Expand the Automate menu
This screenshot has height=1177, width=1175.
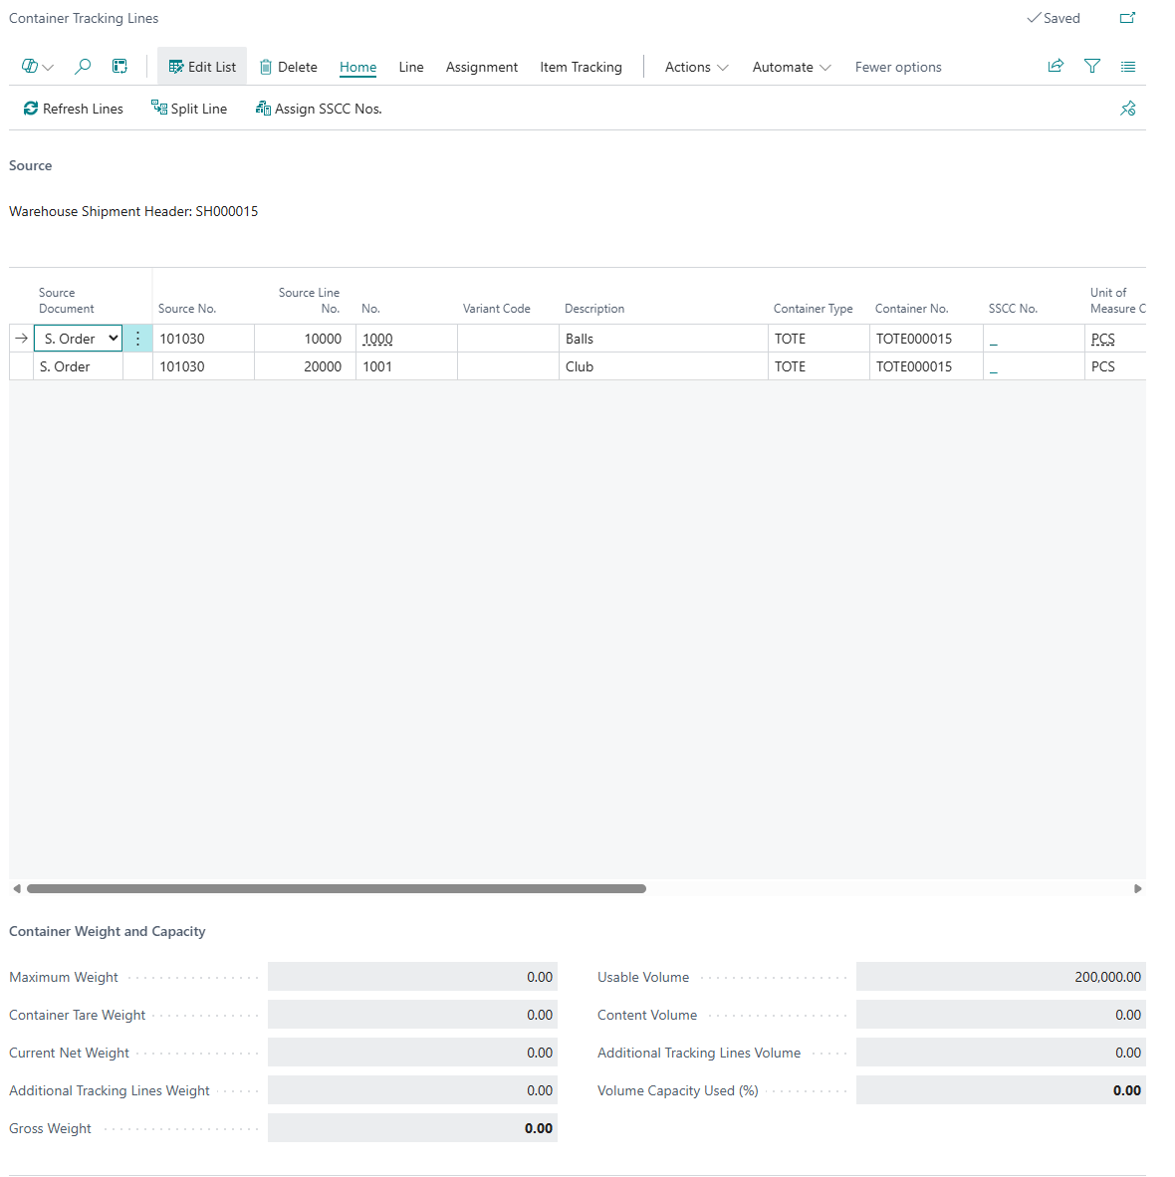pyautogui.click(x=791, y=67)
